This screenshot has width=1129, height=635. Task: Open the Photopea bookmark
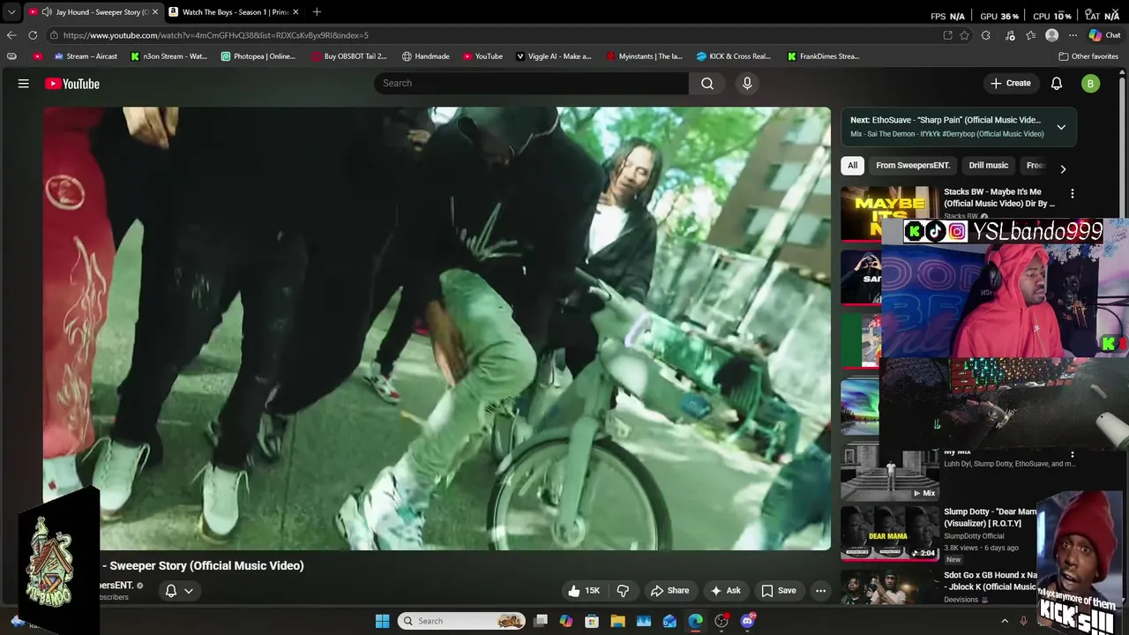[x=258, y=56]
